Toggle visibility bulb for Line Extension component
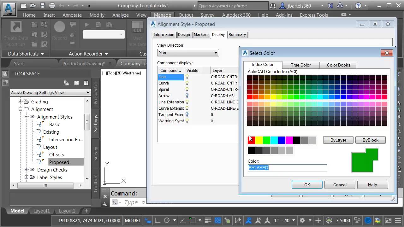The width and height of the screenshot is (404, 227). point(187,102)
